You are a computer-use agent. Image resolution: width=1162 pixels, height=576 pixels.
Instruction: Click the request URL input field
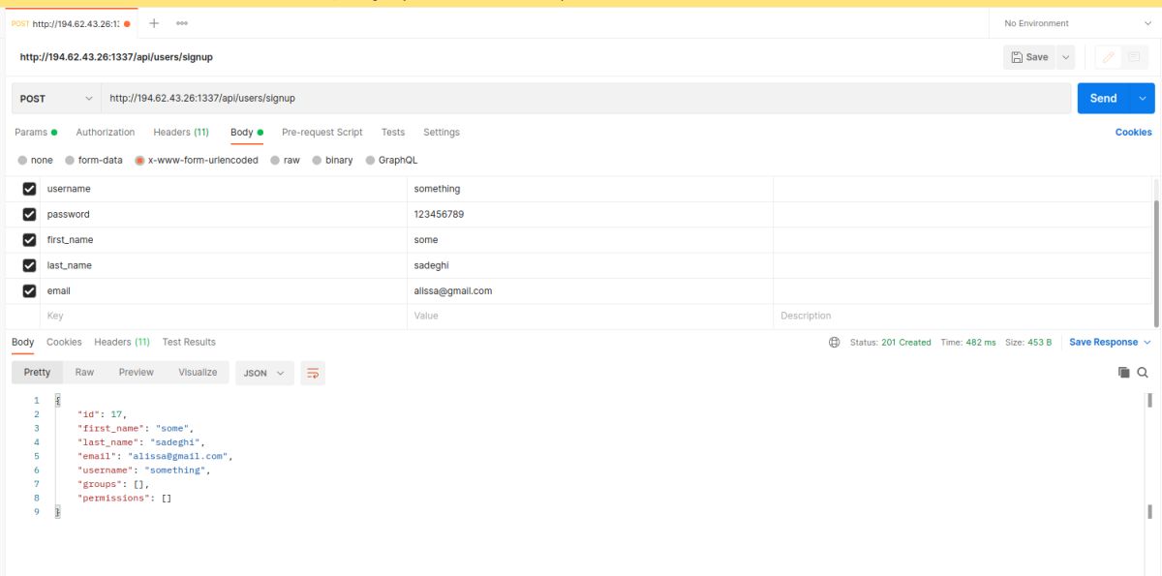tap(586, 99)
